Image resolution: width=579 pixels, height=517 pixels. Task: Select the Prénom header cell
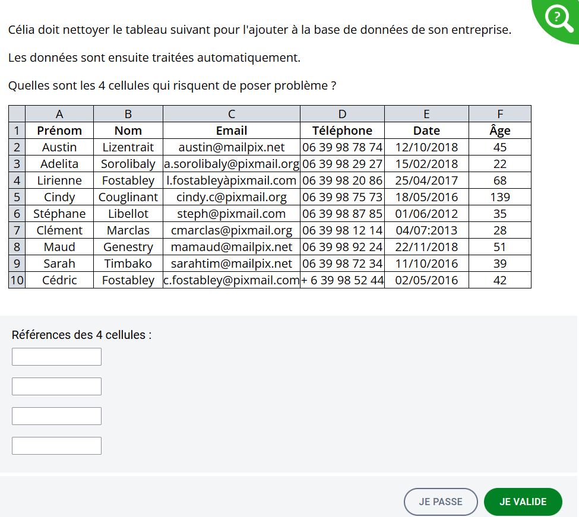pyautogui.click(x=59, y=131)
